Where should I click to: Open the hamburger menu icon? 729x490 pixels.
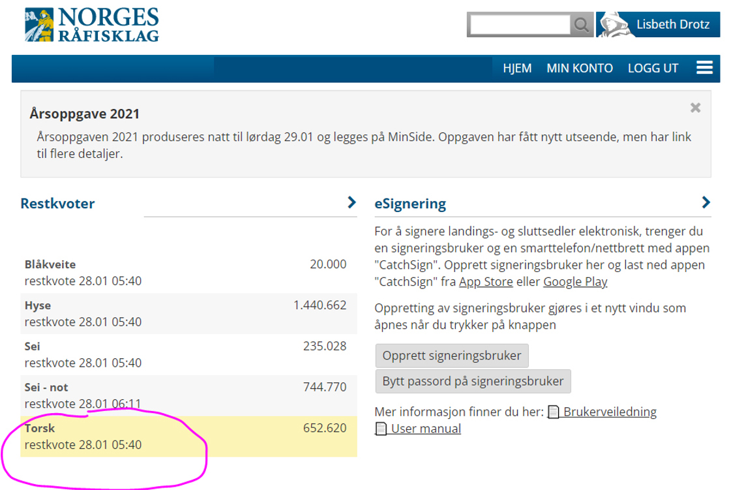click(704, 68)
